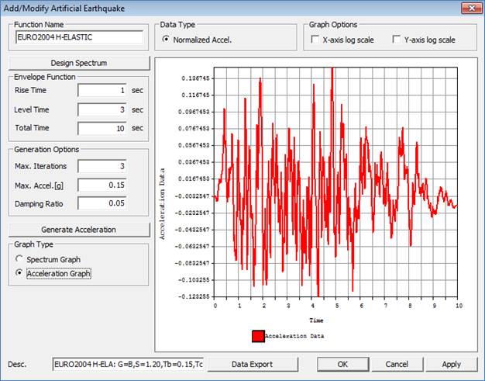Click the red Acceleration Data legend swatch
This screenshot has width=485, height=381.
click(257, 336)
